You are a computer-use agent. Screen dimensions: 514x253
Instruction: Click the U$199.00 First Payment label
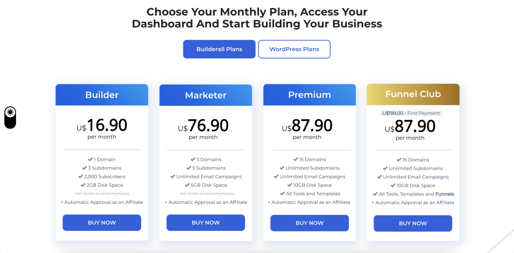[x=412, y=113]
